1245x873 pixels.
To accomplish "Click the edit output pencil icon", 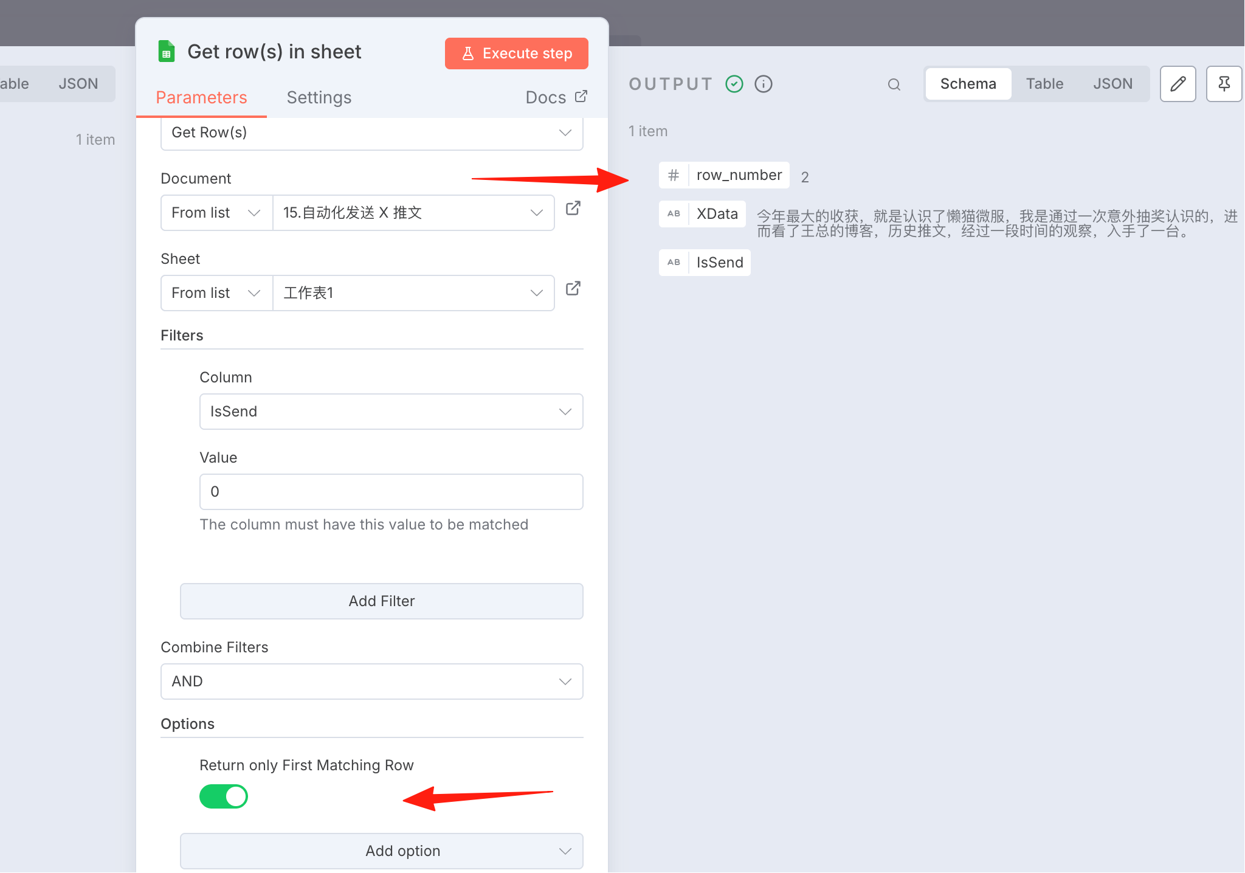I will [x=1178, y=84].
